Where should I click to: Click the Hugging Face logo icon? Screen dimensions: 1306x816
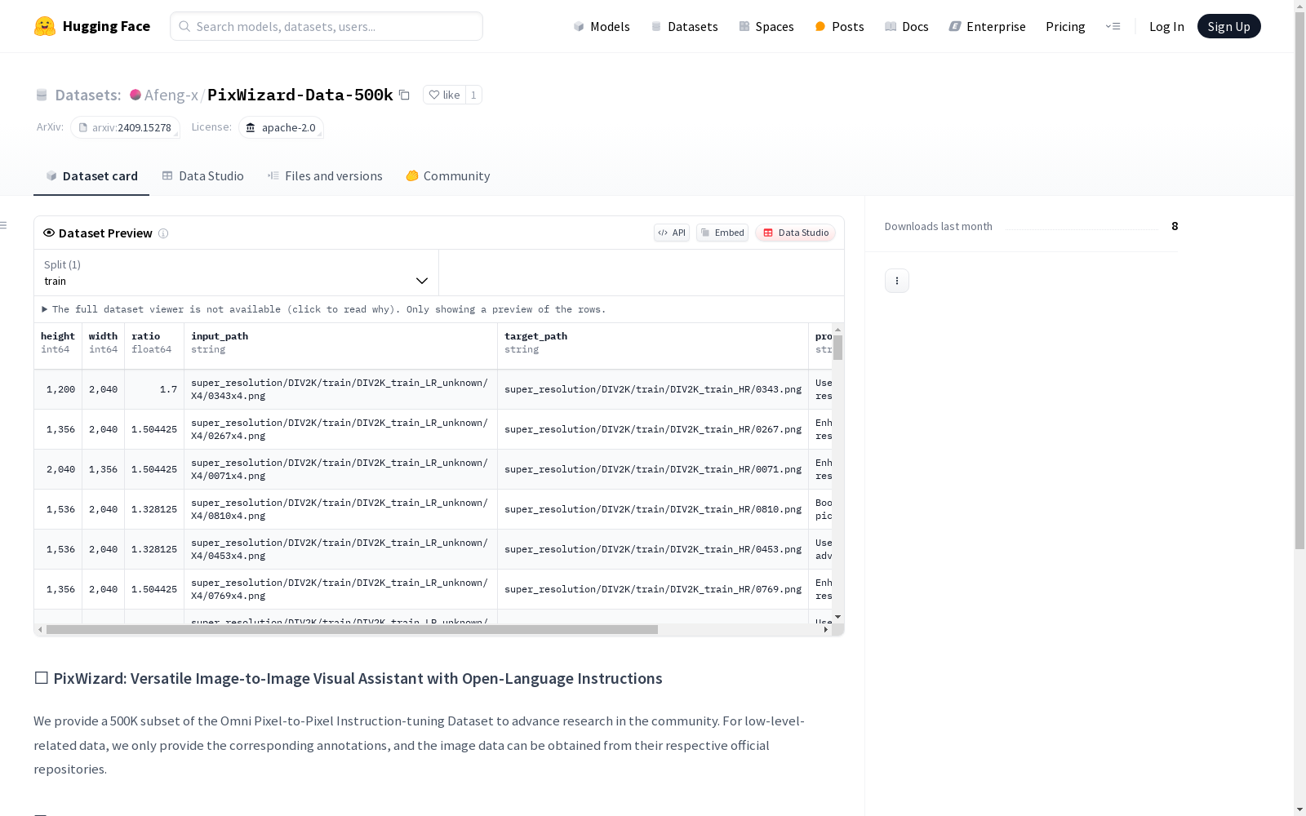(x=45, y=26)
